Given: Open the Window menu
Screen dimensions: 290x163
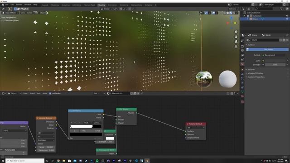Looking at the screenshot, I should [x=28, y=5].
